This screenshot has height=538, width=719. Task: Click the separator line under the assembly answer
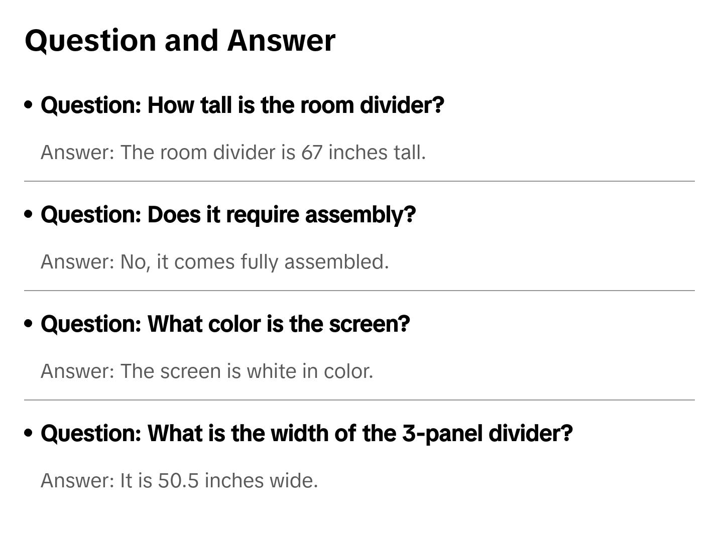point(359,291)
